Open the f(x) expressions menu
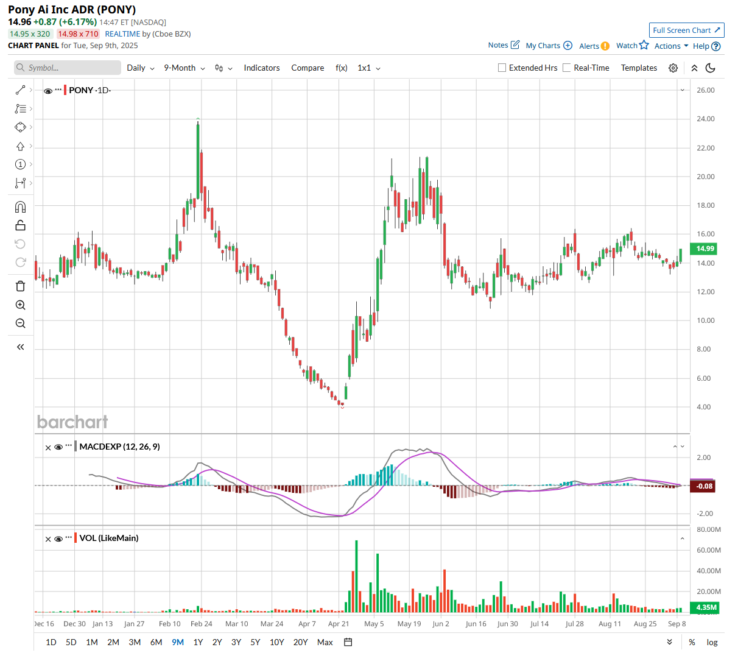 [x=342, y=68]
